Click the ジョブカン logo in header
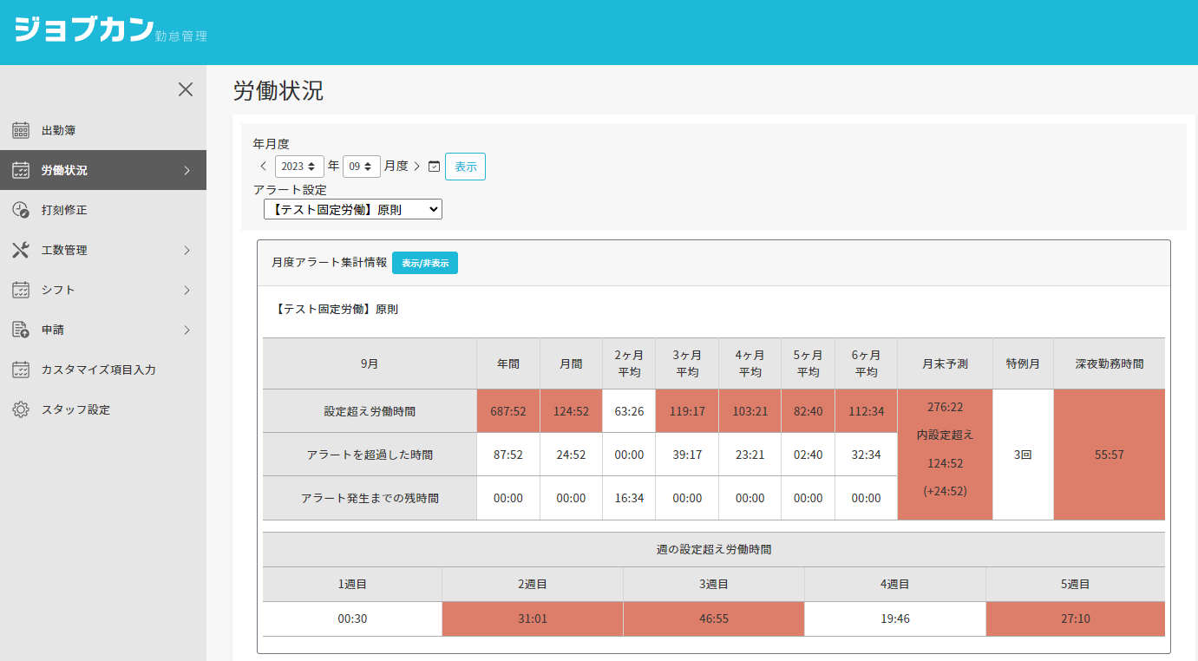The width and height of the screenshot is (1198, 661). click(84, 29)
